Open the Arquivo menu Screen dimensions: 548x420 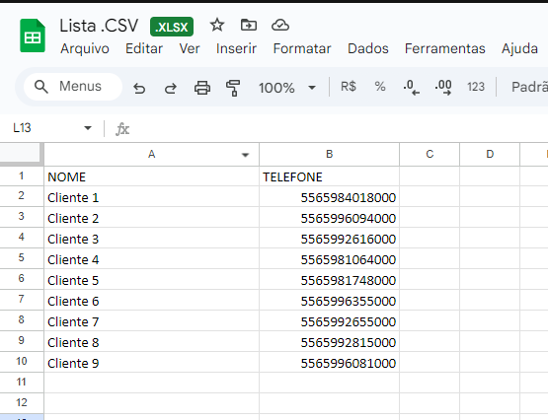tap(85, 49)
